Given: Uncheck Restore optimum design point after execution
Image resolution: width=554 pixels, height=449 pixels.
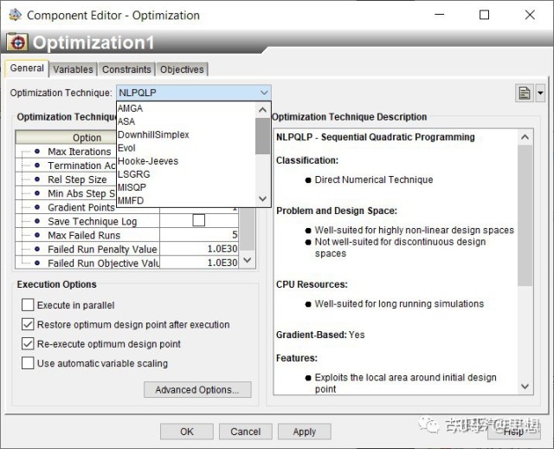Looking at the screenshot, I should pyautogui.click(x=28, y=325).
